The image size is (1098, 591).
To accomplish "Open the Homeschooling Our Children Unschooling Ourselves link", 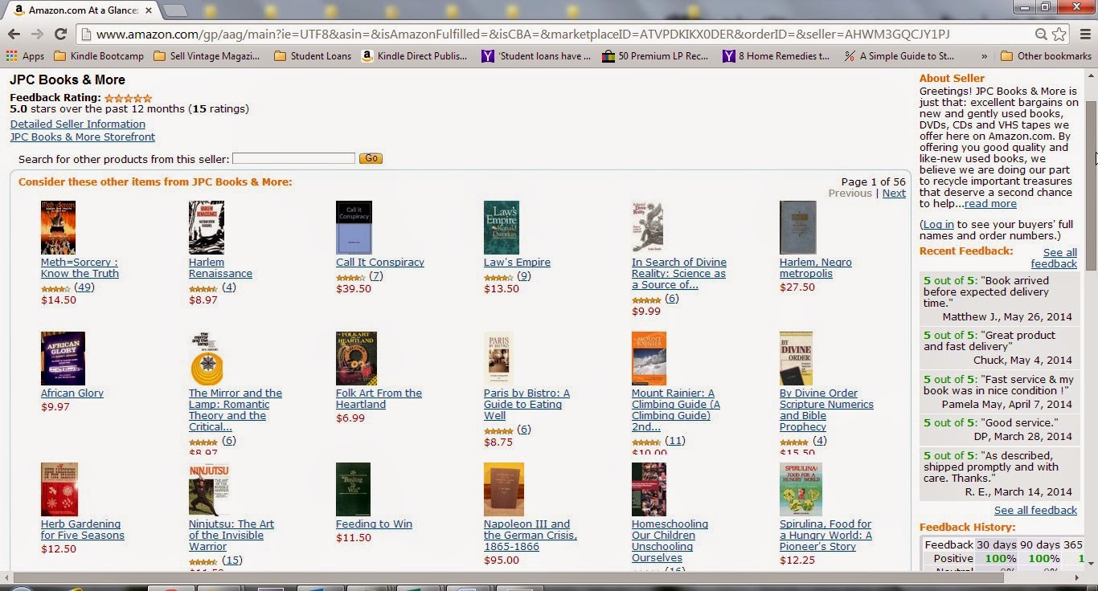I will pos(670,541).
